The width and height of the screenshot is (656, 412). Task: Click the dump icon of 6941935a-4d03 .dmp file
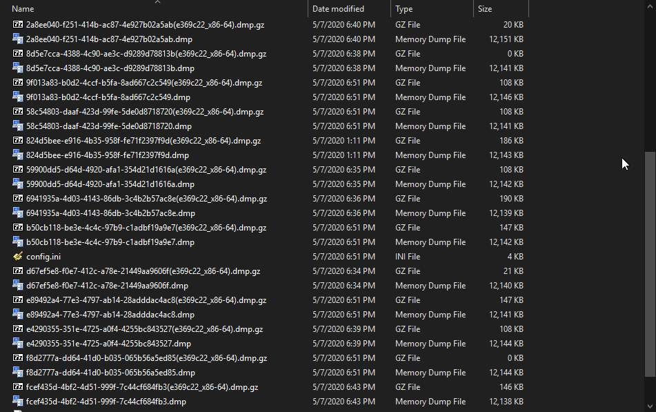click(x=17, y=213)
